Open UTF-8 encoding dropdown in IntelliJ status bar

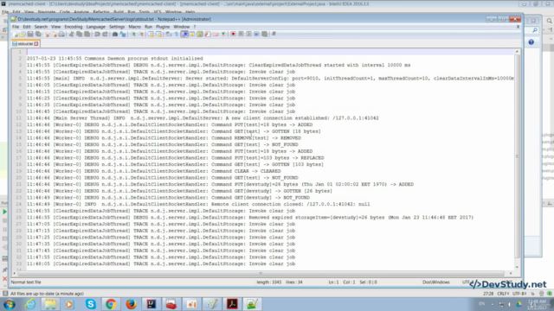tap(519, 294)
